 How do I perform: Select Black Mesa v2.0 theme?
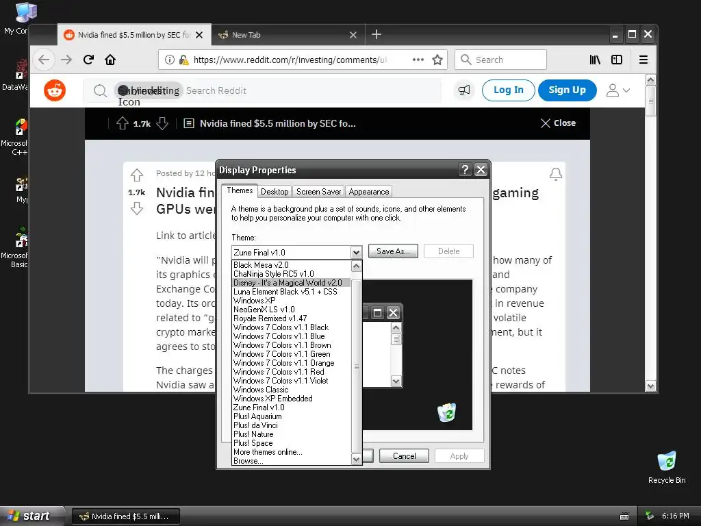(x=291, y=265)
